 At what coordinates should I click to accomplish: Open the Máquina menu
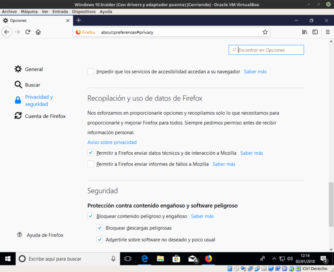click(29, 11)
